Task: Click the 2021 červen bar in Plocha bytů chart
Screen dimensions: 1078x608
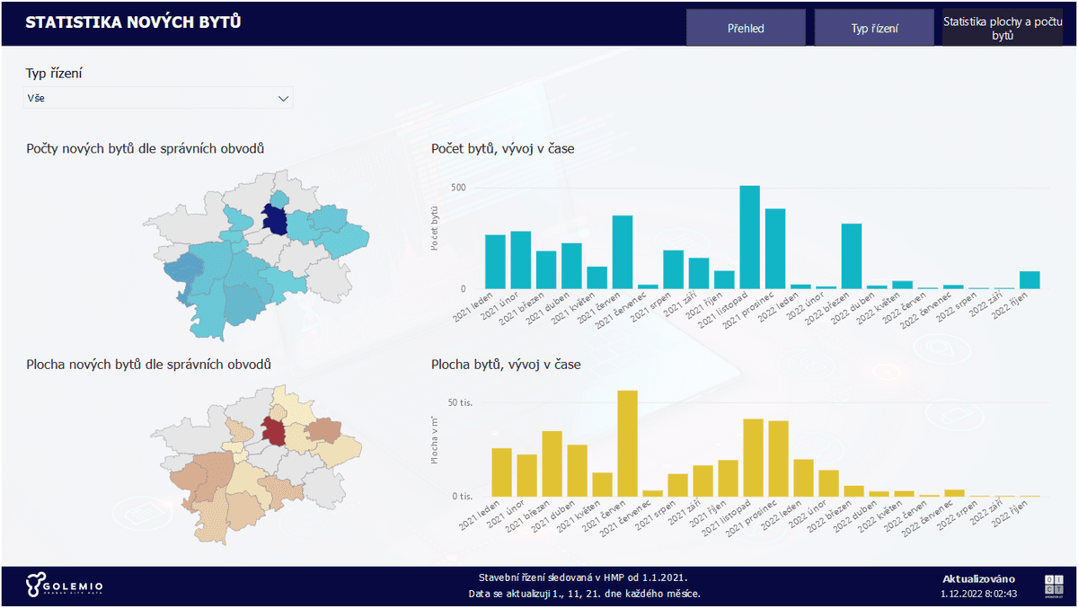Action: 627,444
